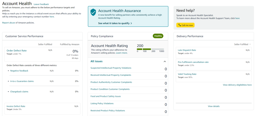Click the Account Health Rating progress bar
The image size is (256, 116).
pyautogui.click(x=150, y=49)
